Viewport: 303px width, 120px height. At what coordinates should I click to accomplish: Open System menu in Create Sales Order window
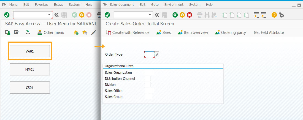click(195, 5)
